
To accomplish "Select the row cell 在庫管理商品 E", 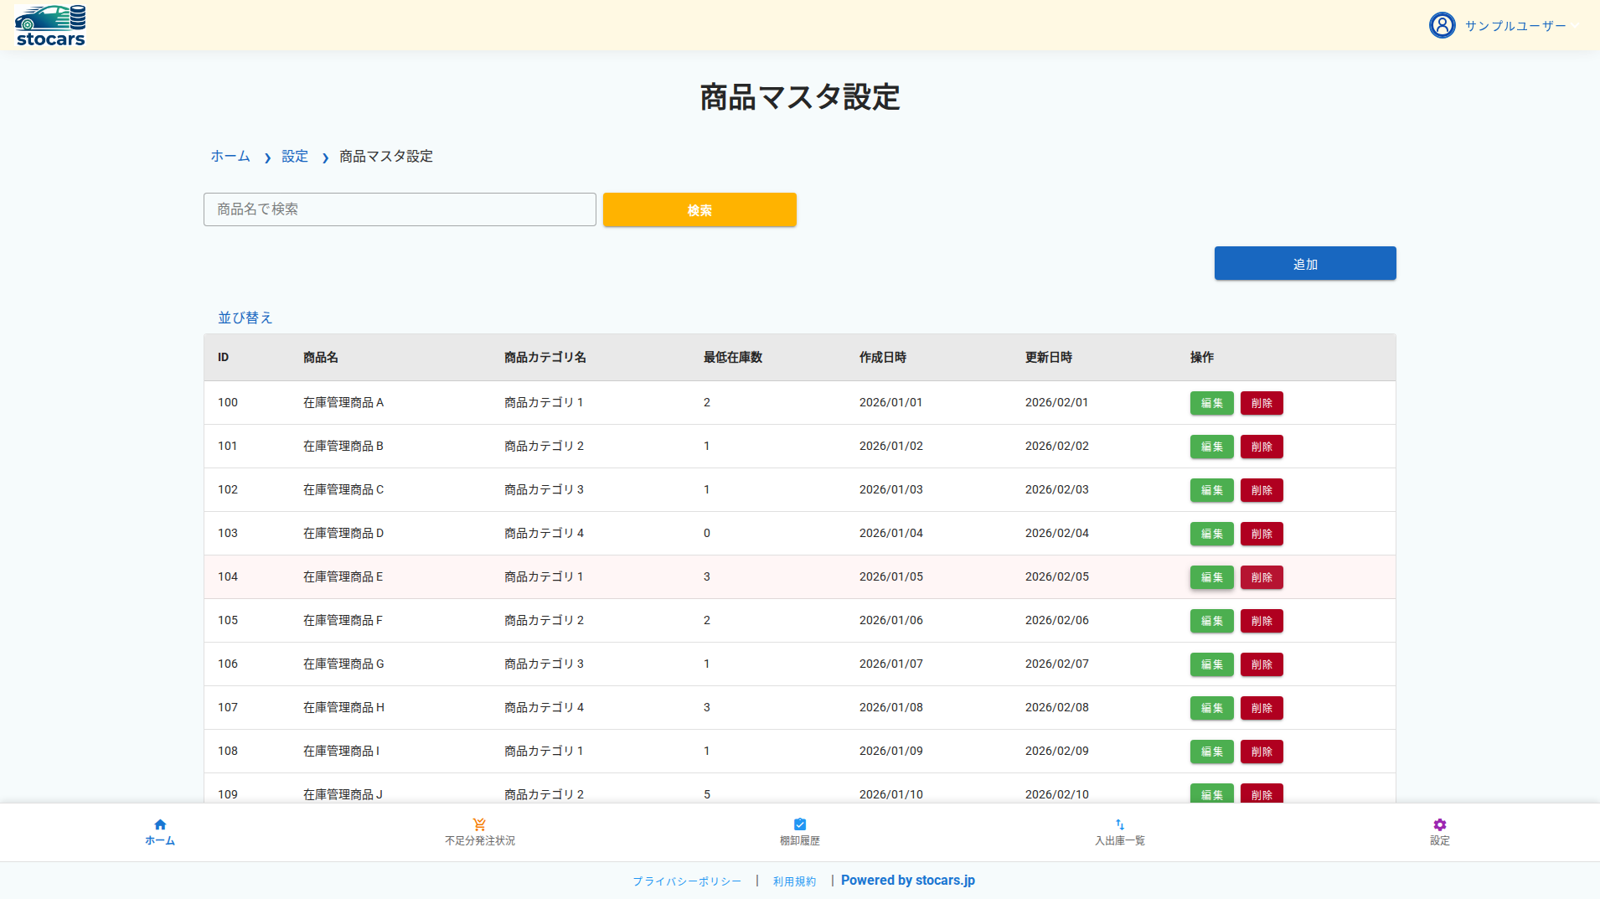I will point(343,577).
